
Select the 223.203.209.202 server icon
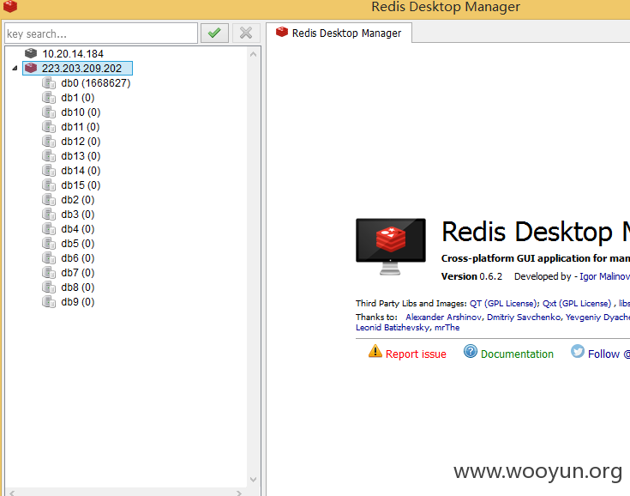(x=31, y=68)
